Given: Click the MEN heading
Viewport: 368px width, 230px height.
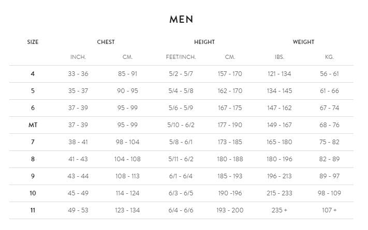Looking at the screenshot, I should click(x=181, y=20).
